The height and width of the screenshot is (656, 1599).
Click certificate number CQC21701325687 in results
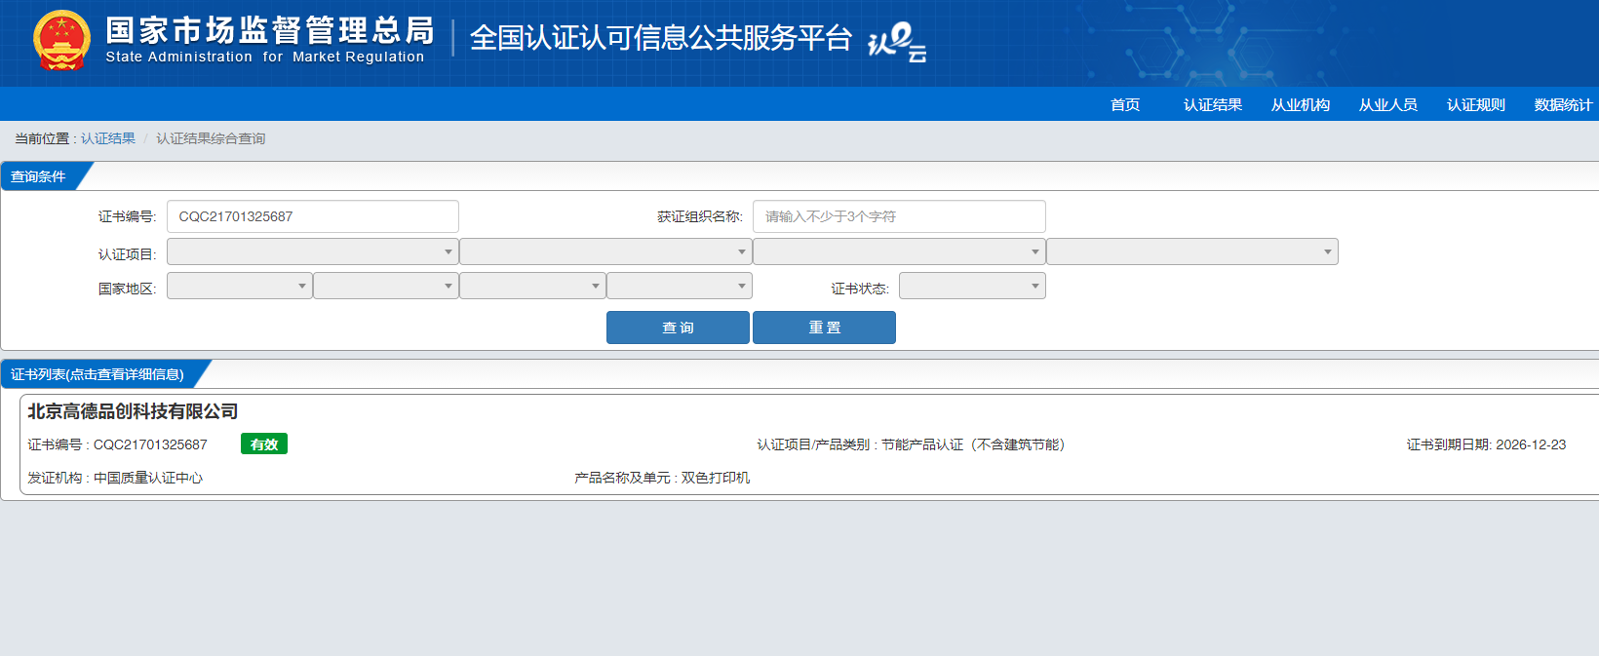click(x=150, y=444)
